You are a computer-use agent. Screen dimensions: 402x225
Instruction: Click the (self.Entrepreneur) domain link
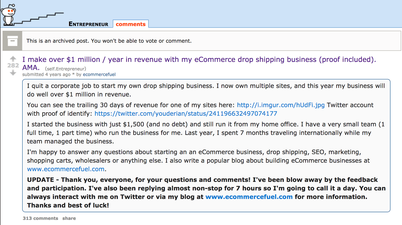(66, 69)
